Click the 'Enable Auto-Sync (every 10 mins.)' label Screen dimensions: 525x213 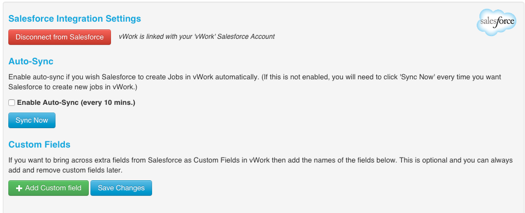[76, 103]
